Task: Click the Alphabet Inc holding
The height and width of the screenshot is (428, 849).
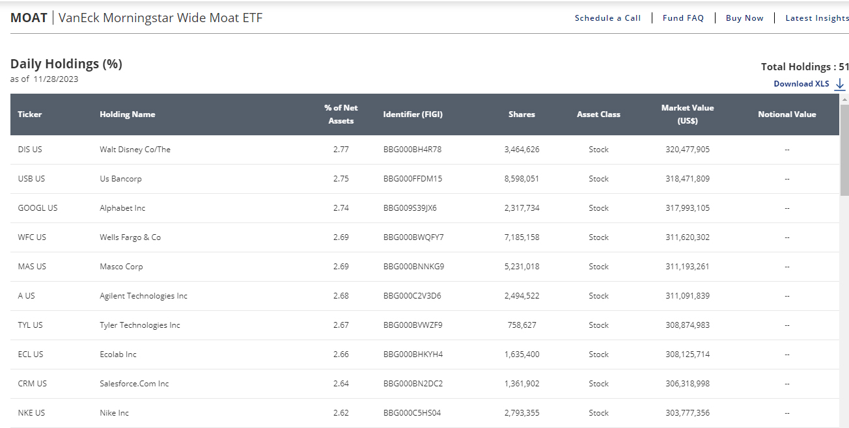Action: click(x=122, y=207)
